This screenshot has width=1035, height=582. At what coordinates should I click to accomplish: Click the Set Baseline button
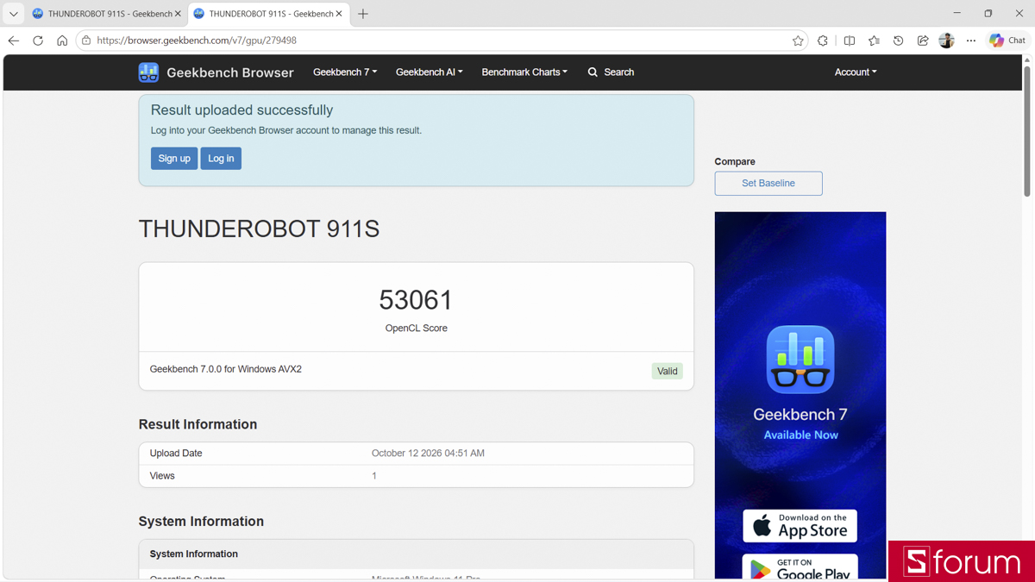click(x=768, y=183)
